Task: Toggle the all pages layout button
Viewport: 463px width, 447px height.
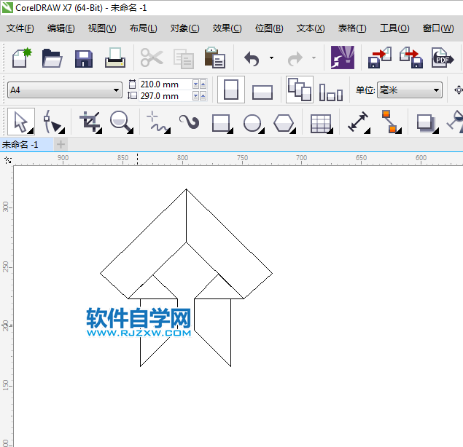Action: 299,90
